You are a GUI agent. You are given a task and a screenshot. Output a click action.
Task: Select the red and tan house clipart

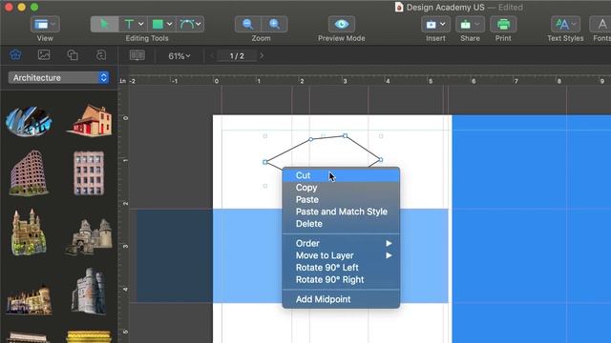tap(90, 120)
